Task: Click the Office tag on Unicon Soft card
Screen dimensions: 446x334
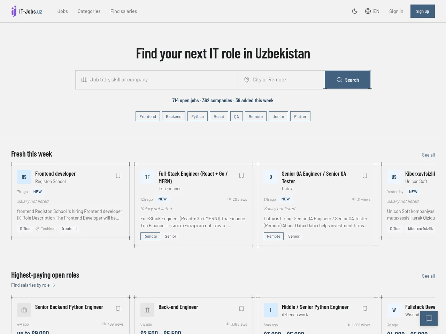Action: (395, 229)
